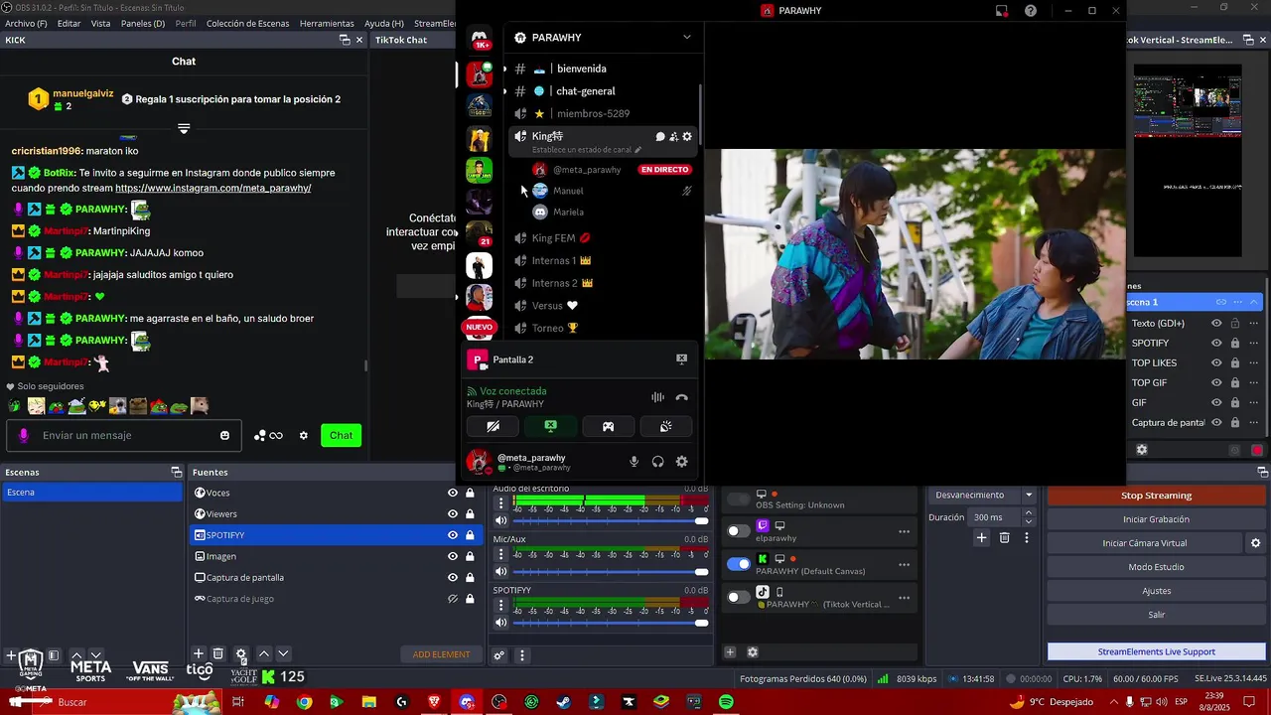1271x715 pixels.
Task: Send message with green Chat button
Action: click(341, 435)
